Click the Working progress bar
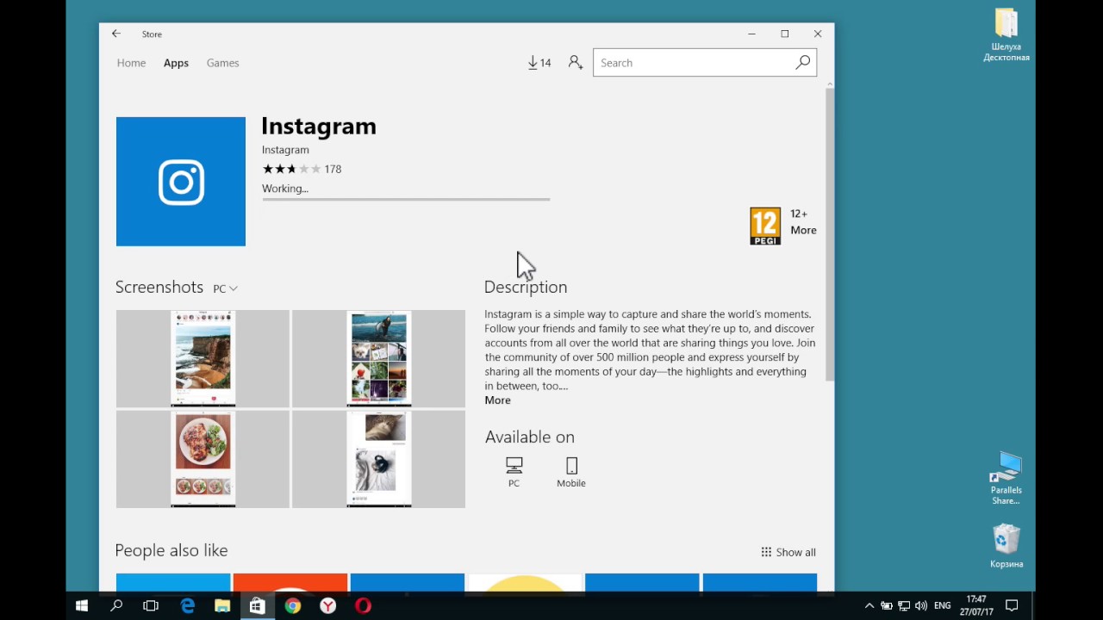 tap(406, 199)
